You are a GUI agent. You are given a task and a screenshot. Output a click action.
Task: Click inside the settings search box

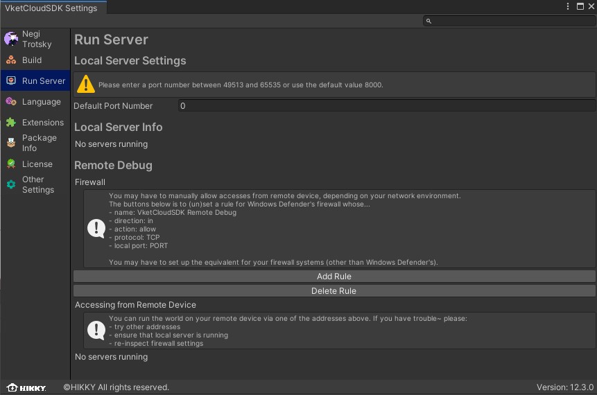pyautogui.click(x=509, y=21)
